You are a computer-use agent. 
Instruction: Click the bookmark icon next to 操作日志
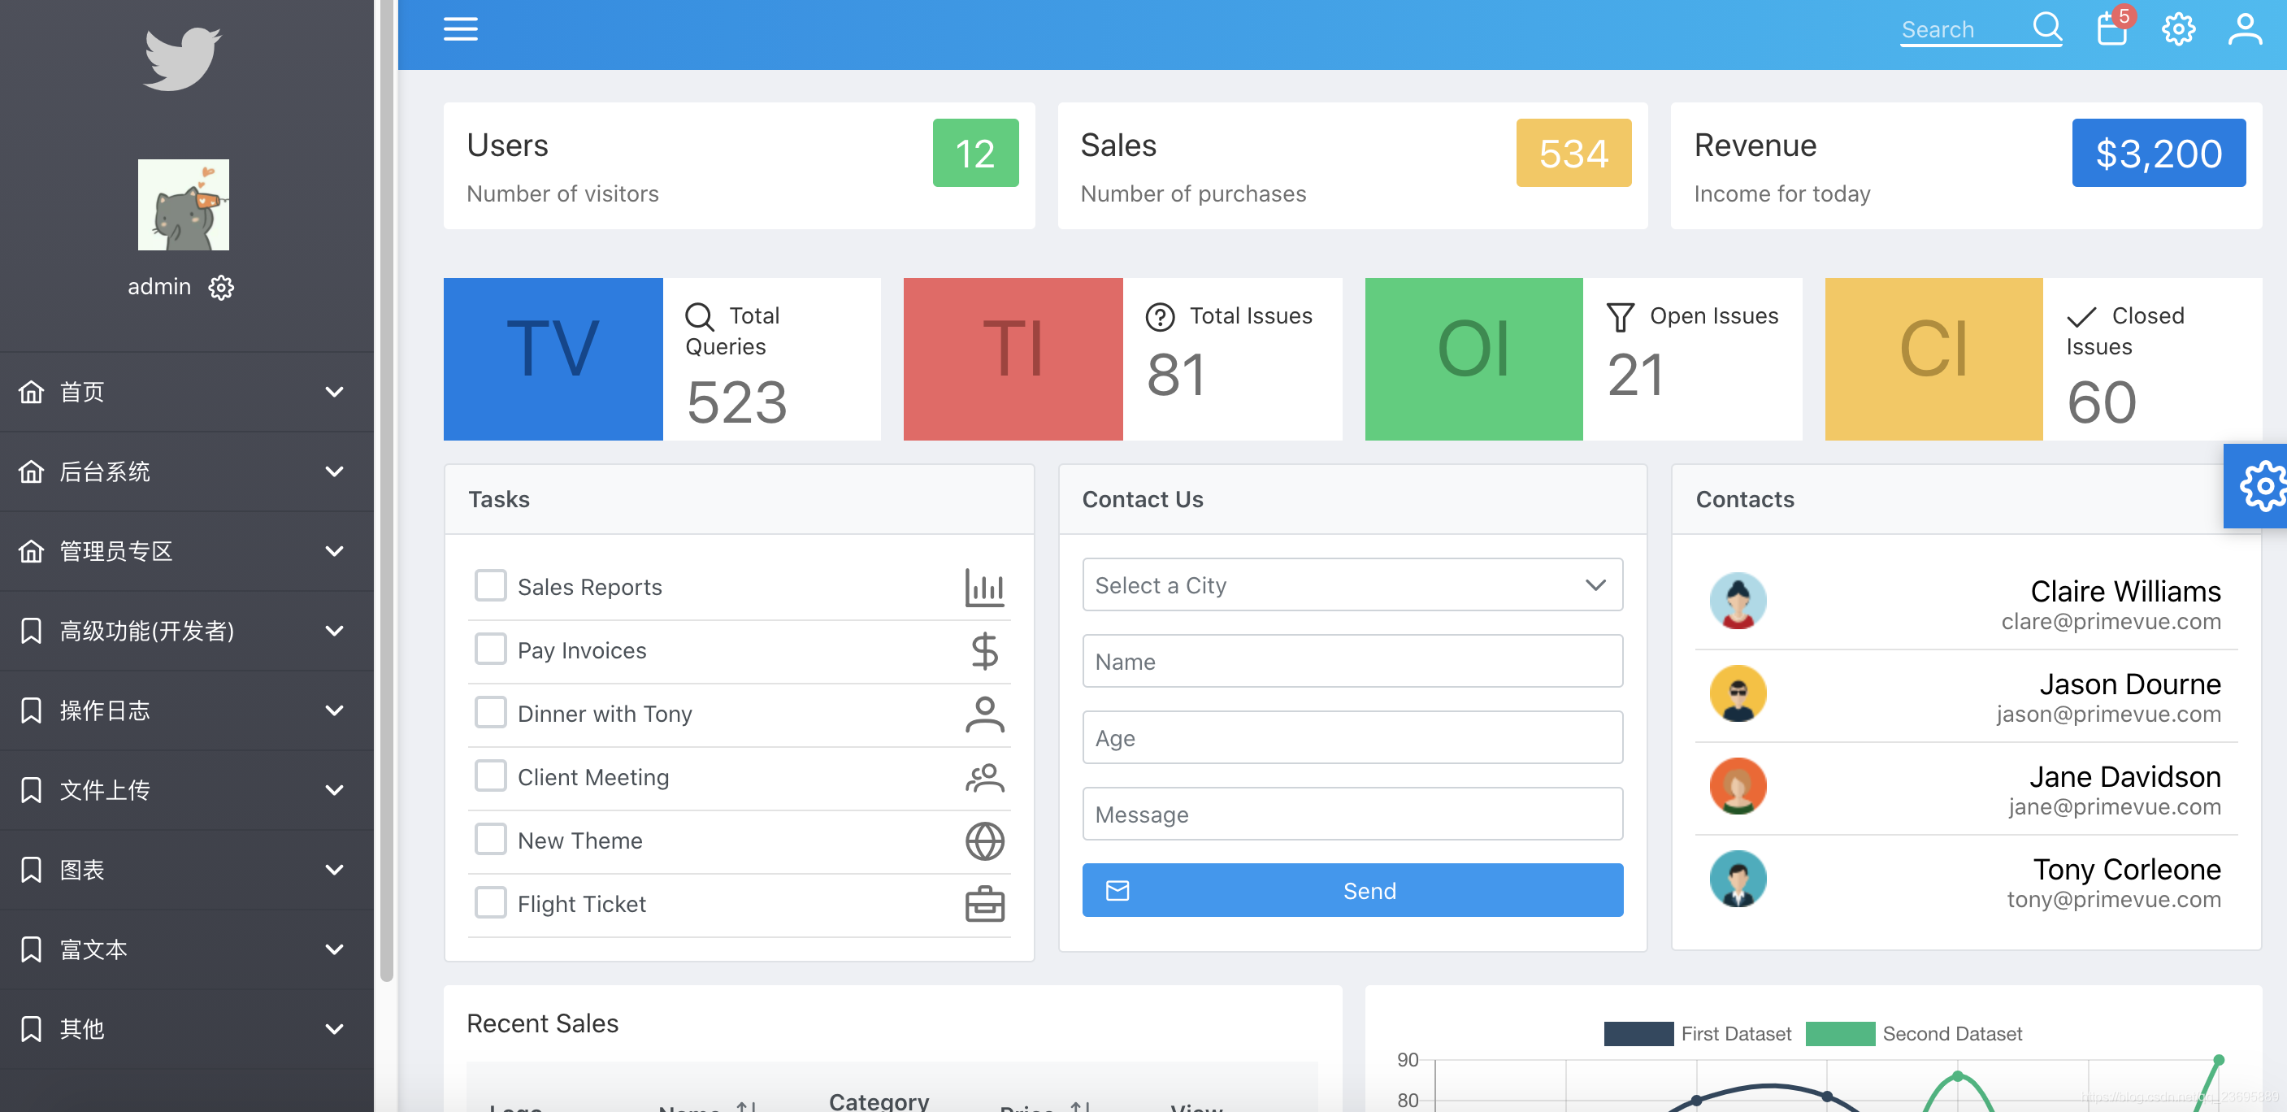31,710
